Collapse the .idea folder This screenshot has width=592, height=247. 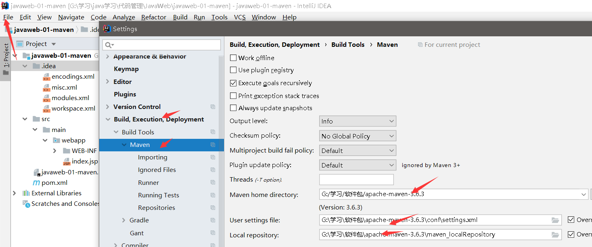pyautogui.click(x=25, y=66)
